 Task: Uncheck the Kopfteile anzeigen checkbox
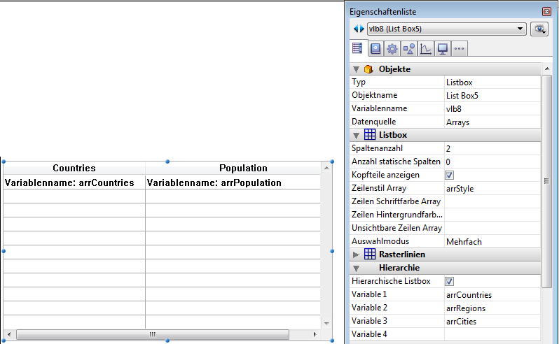450,175
